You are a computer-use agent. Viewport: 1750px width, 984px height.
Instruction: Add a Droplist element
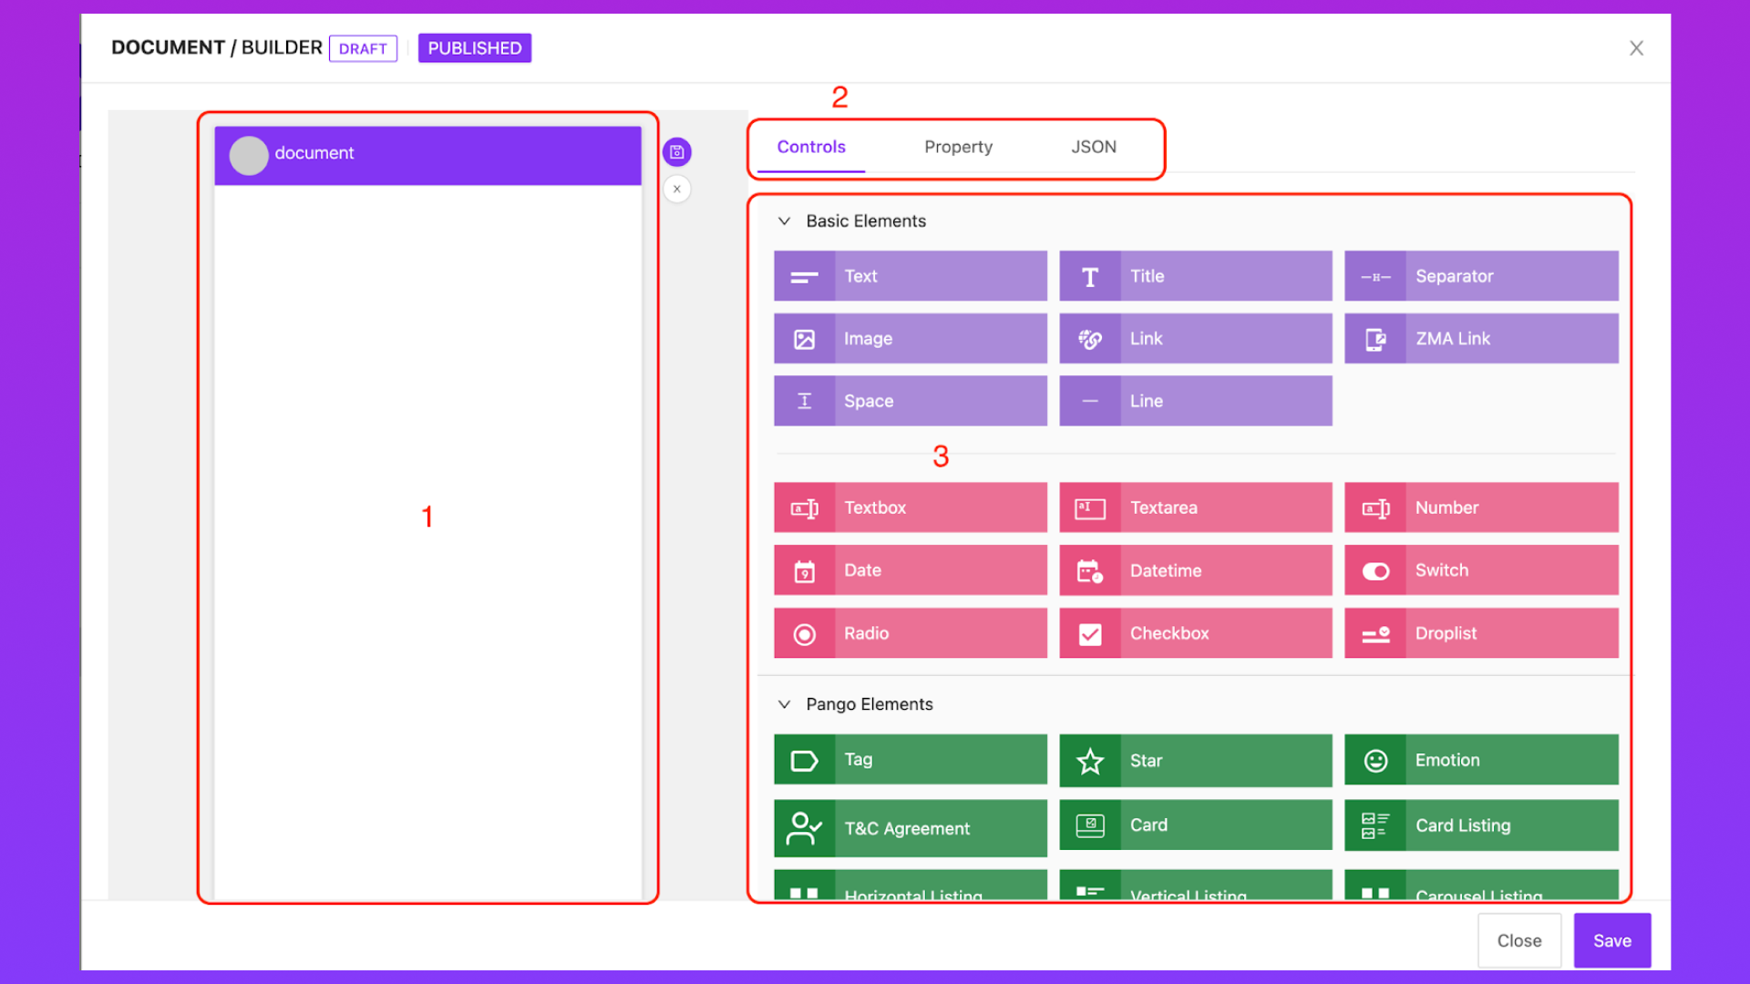click(1480, 633)
